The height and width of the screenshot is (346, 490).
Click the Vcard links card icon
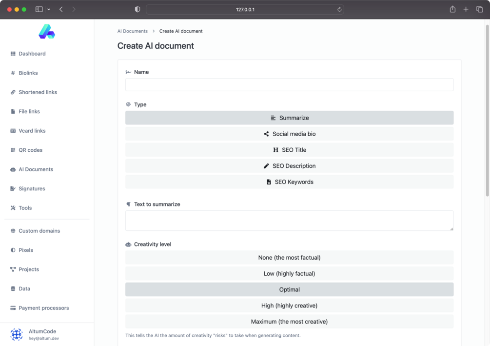[x=13, y=131]
